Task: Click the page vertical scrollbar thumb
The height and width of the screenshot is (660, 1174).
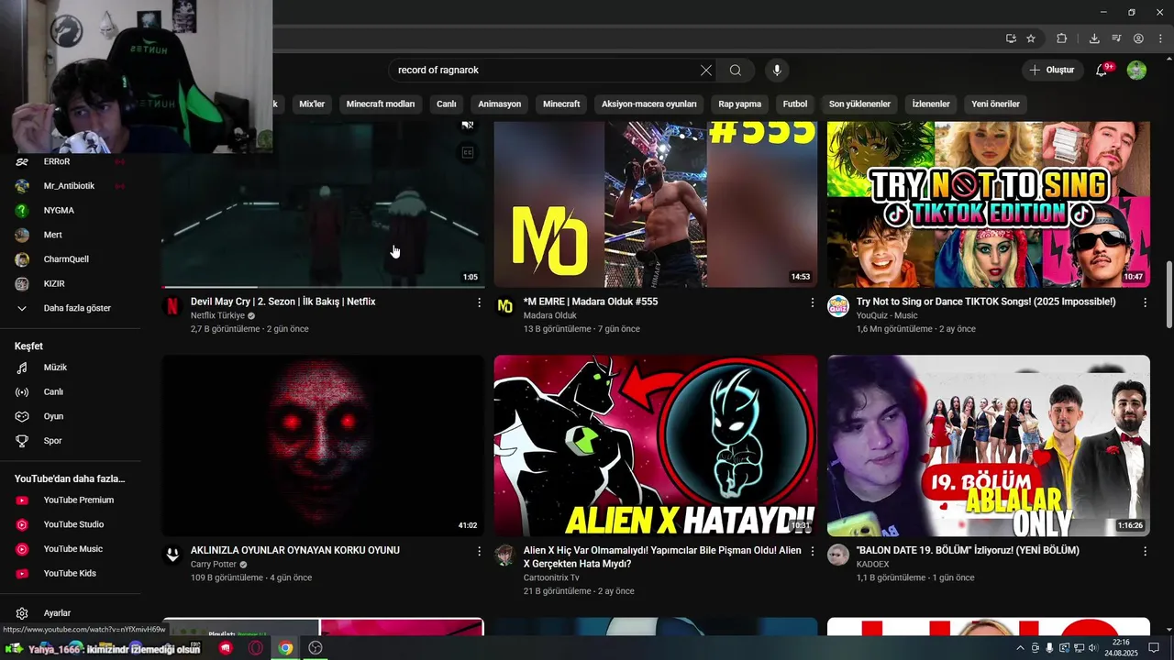Action: pyautogui.click(x=1168, y=293)
